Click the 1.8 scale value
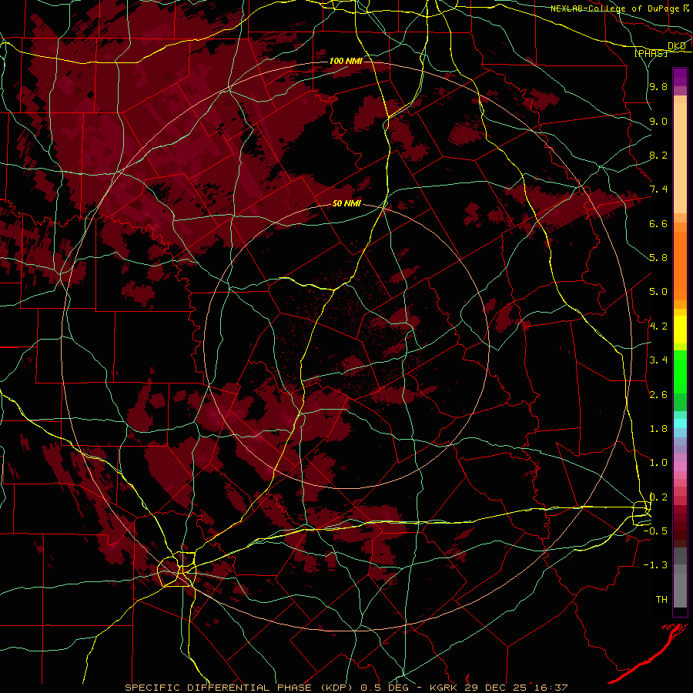Screen dimensions: 693x693 pos(658,429)
